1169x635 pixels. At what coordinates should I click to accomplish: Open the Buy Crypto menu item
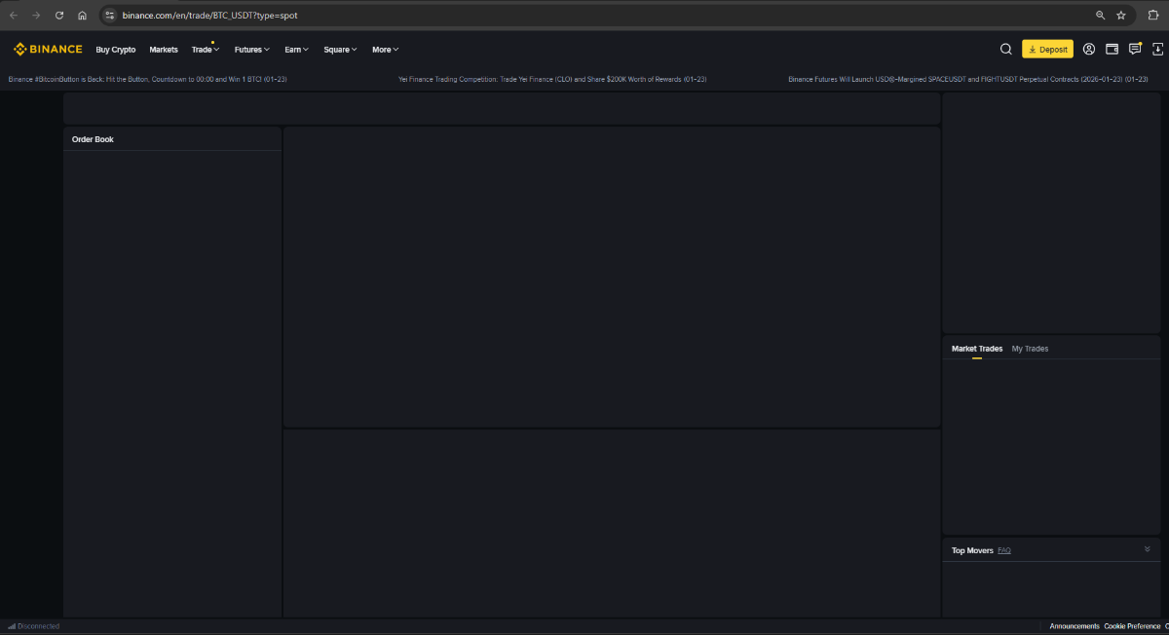coord(116,50)
